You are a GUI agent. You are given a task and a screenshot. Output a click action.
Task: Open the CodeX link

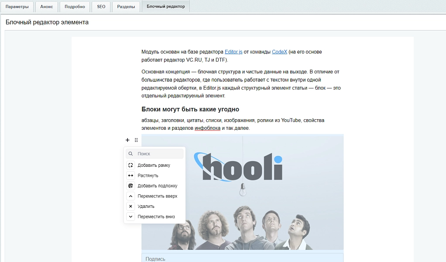tap(279, 52)
